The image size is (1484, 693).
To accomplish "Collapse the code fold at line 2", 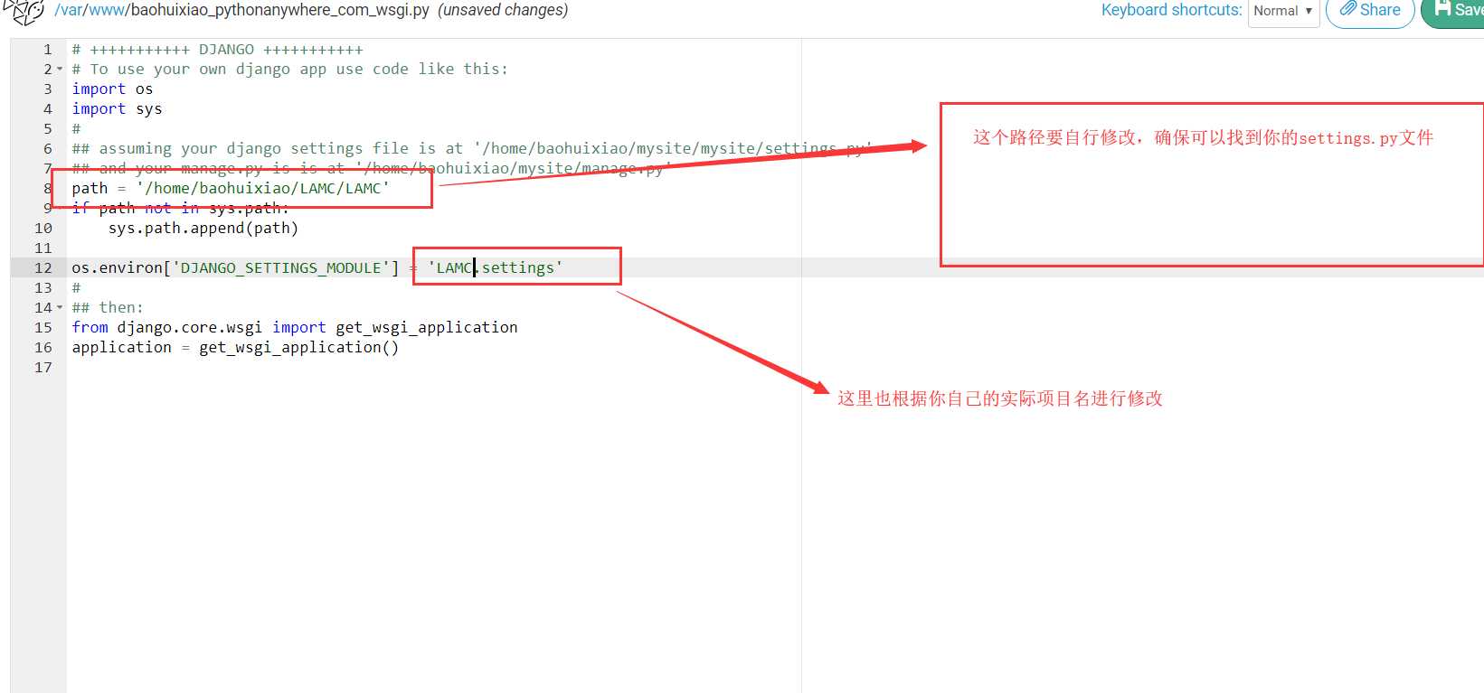I will click(x=60, y=70).
